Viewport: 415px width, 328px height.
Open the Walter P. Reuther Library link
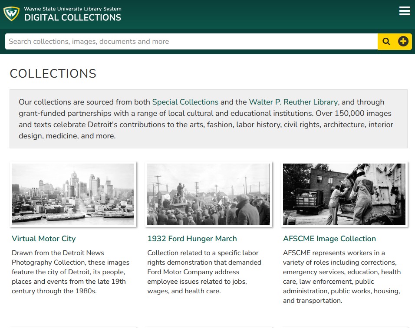coord(293,102)
